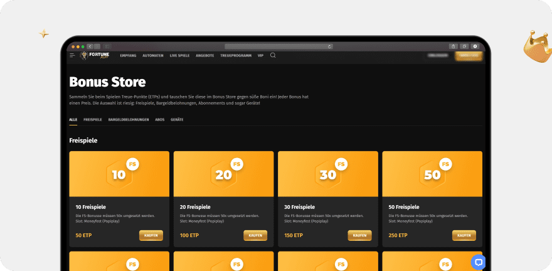Open the Automaten menu item

[152, 55]
